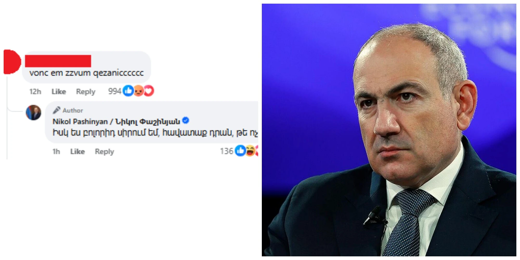Like the 'vonc em zzvum' comment
Image resolution: width=520 pixels, height=260 pixels.
59,92
